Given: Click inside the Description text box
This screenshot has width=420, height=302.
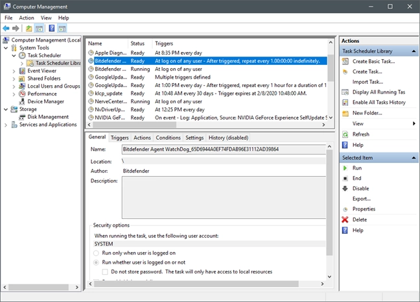Looking at the screenshot, I should point(224,197).
